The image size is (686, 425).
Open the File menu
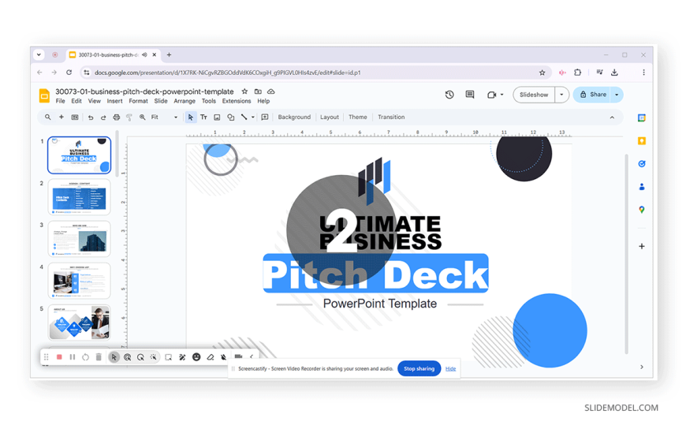tap(61, 101)
